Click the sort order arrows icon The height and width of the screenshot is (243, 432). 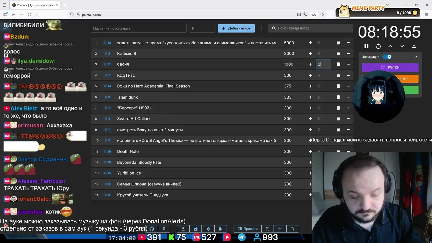click(x=293, y=229)
